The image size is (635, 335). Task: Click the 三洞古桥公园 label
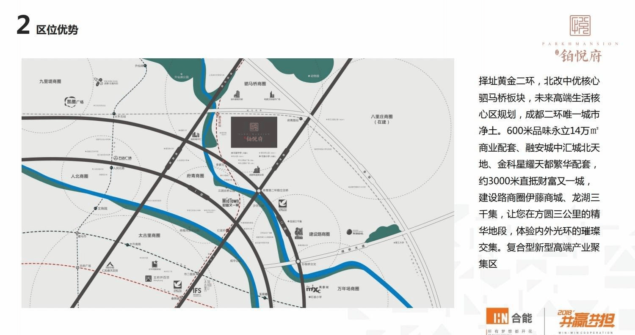point(226,191)
